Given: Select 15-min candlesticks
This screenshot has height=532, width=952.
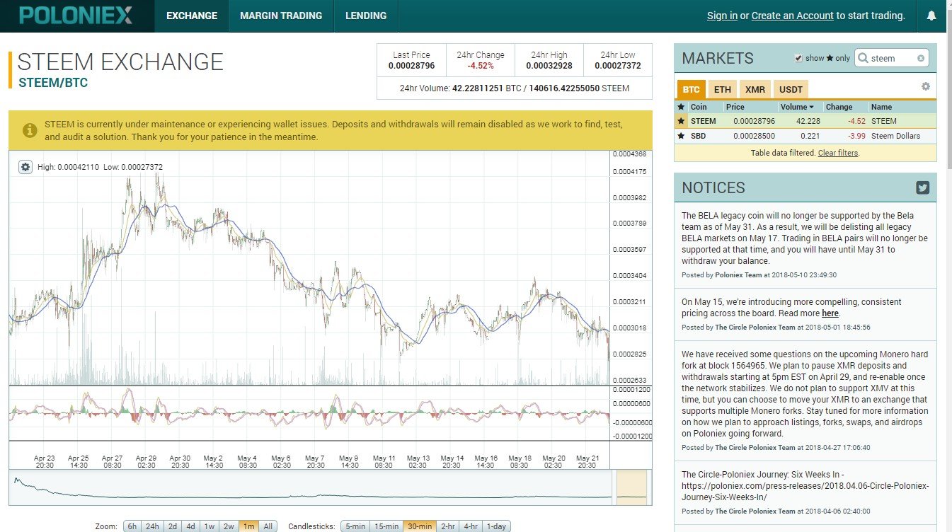Looking at the screenshot, I should (386, 526).
